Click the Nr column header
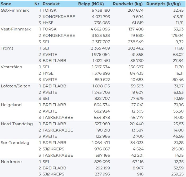186x177 pixels. pos(37,4)
